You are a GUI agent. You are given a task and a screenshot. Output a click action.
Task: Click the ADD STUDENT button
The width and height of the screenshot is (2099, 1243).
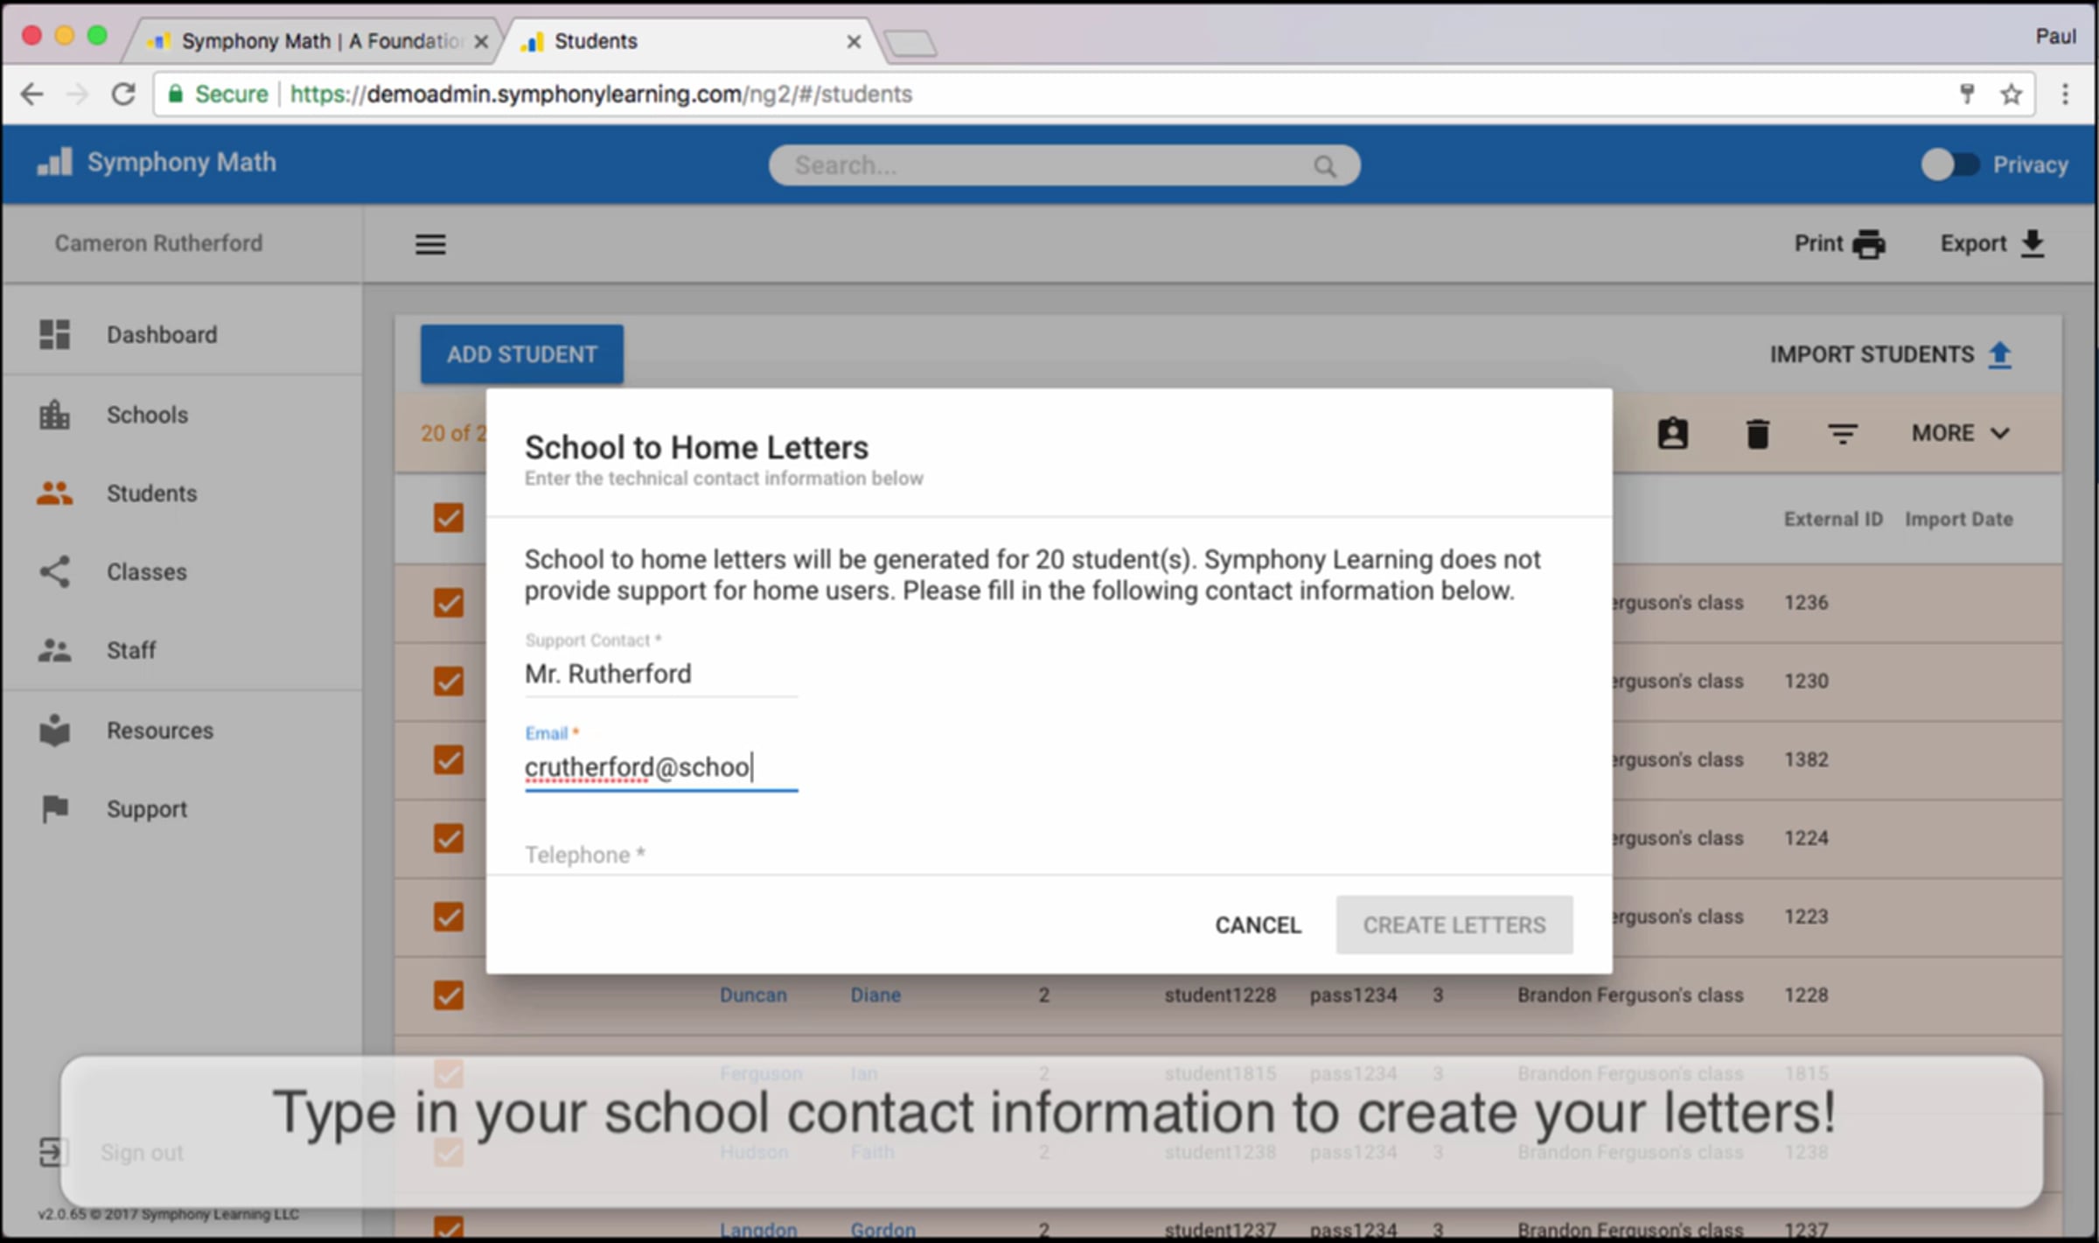pos(522,354)
